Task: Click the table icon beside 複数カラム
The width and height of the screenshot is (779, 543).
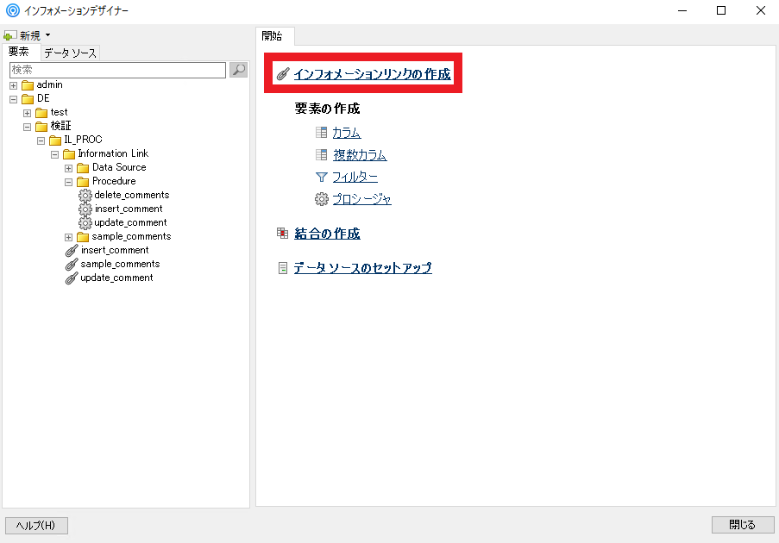Action: click(x=322, y=154)
